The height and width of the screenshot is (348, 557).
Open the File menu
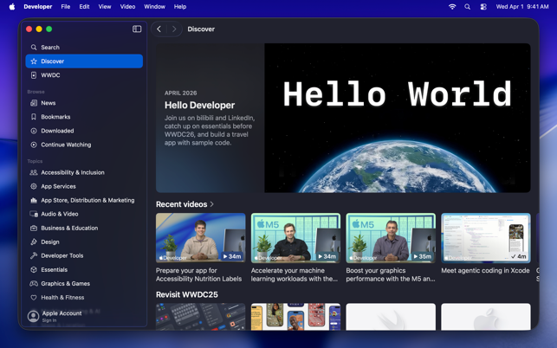tap(66, 7)
